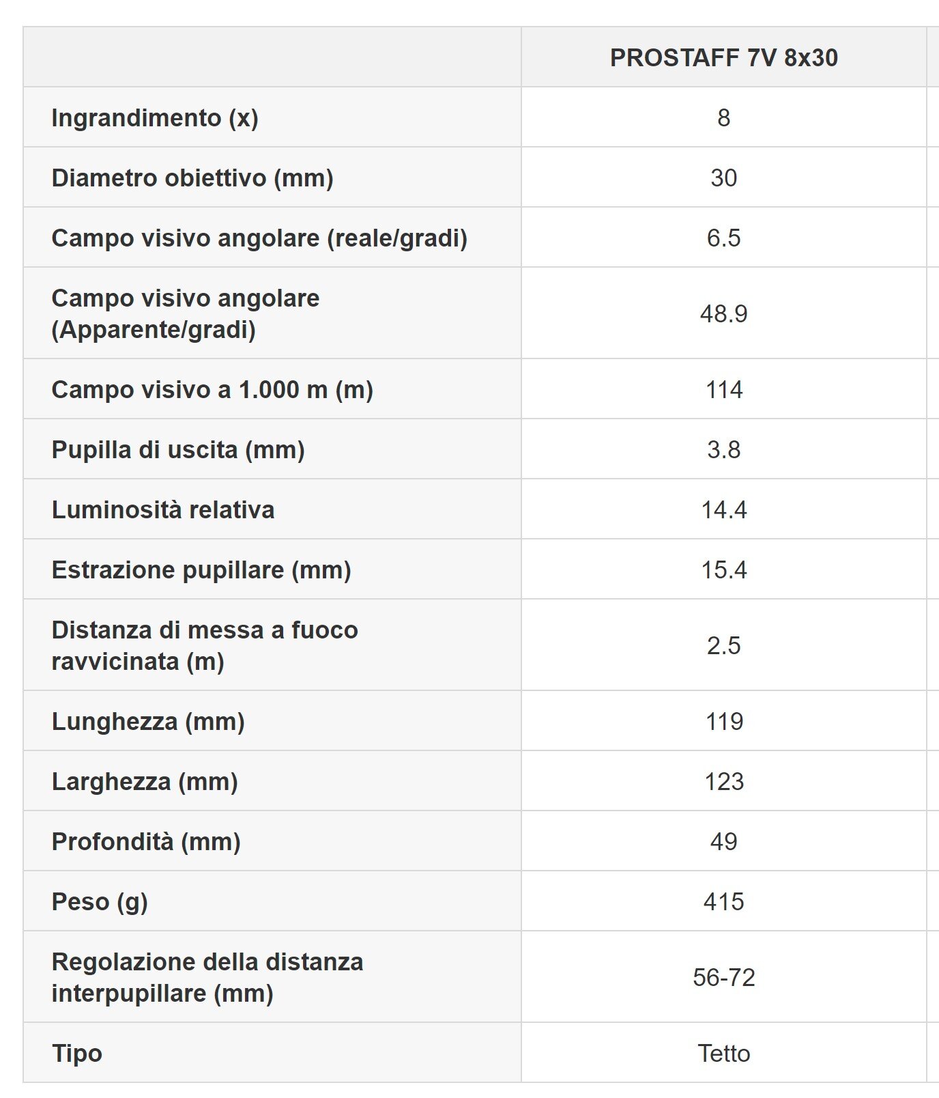Select the Campo visivo angolare (reale/gradi) label
939x1098 pixels.
259,238
